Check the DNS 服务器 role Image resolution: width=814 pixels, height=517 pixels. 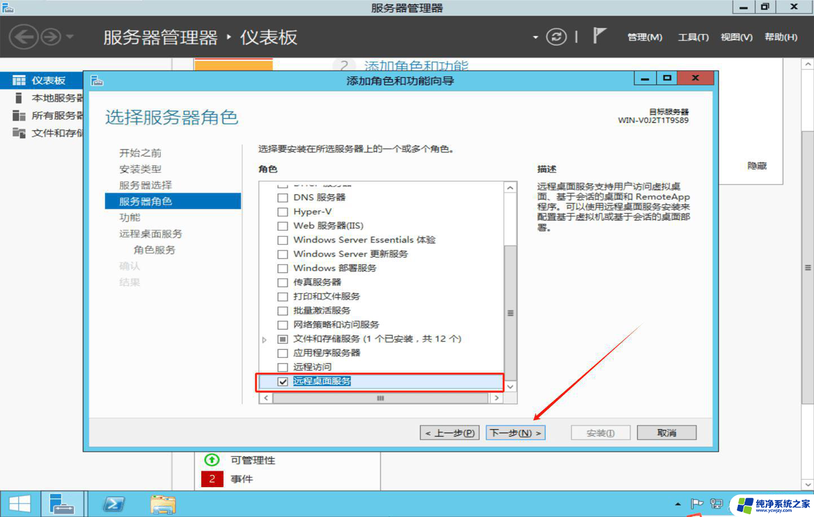pyautogui.click(x=283, y=198)
